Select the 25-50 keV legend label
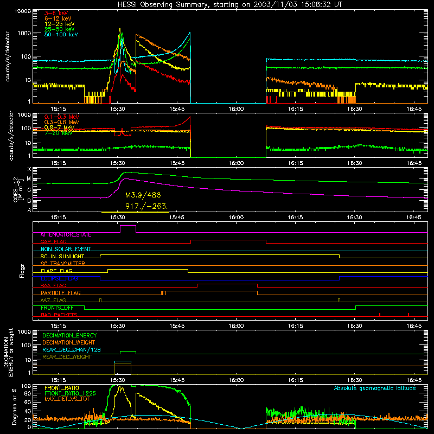434x434 pixels. [59, 29]
